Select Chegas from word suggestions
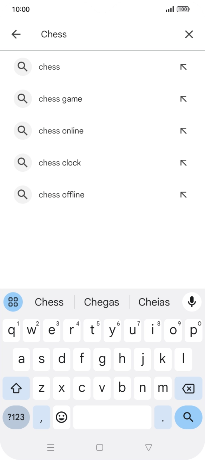This screenshot has width=205, height=460. click(101, 302)
